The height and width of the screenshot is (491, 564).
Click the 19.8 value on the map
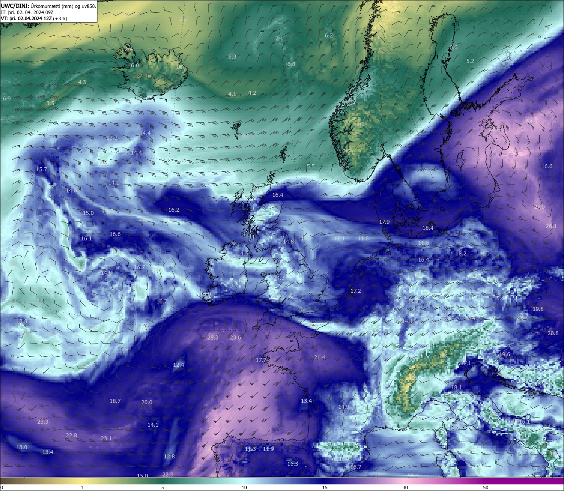coord(538,309)
